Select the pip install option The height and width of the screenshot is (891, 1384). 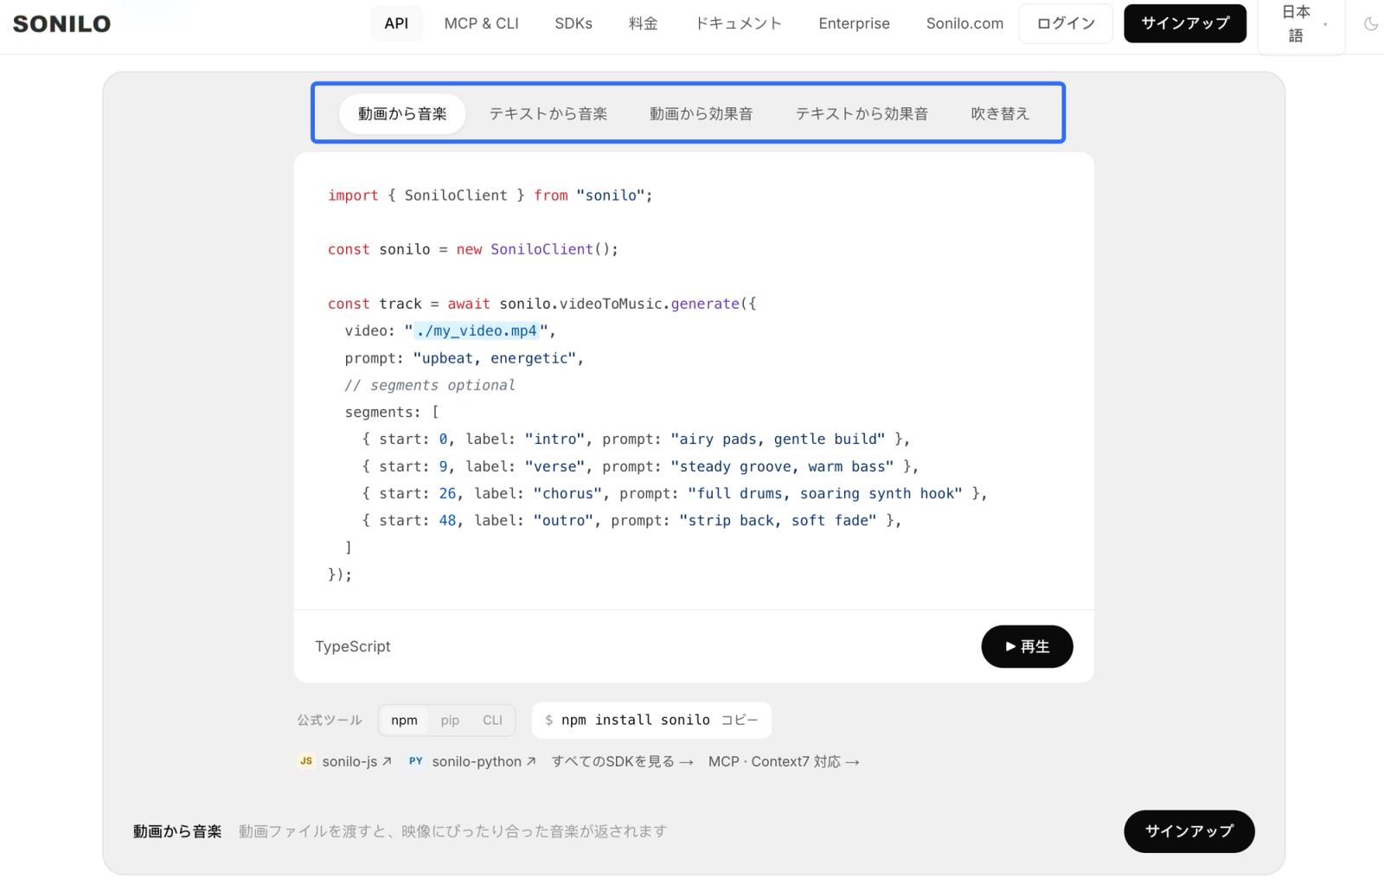coord(450,721)
